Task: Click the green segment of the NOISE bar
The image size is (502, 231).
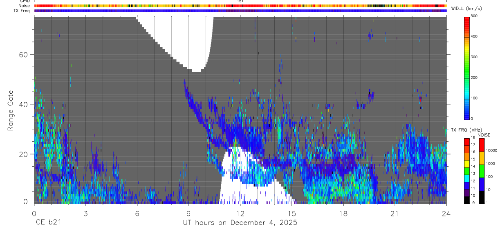Action: point(482,171)
